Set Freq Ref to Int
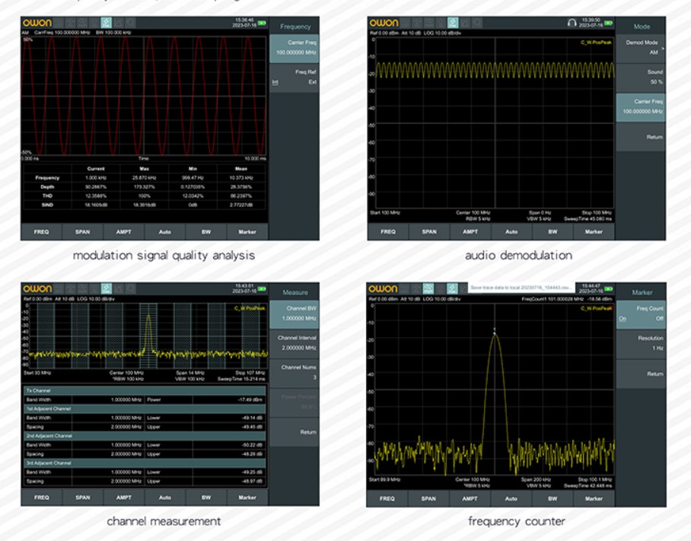The image size is (691, 541). point(275,82)
